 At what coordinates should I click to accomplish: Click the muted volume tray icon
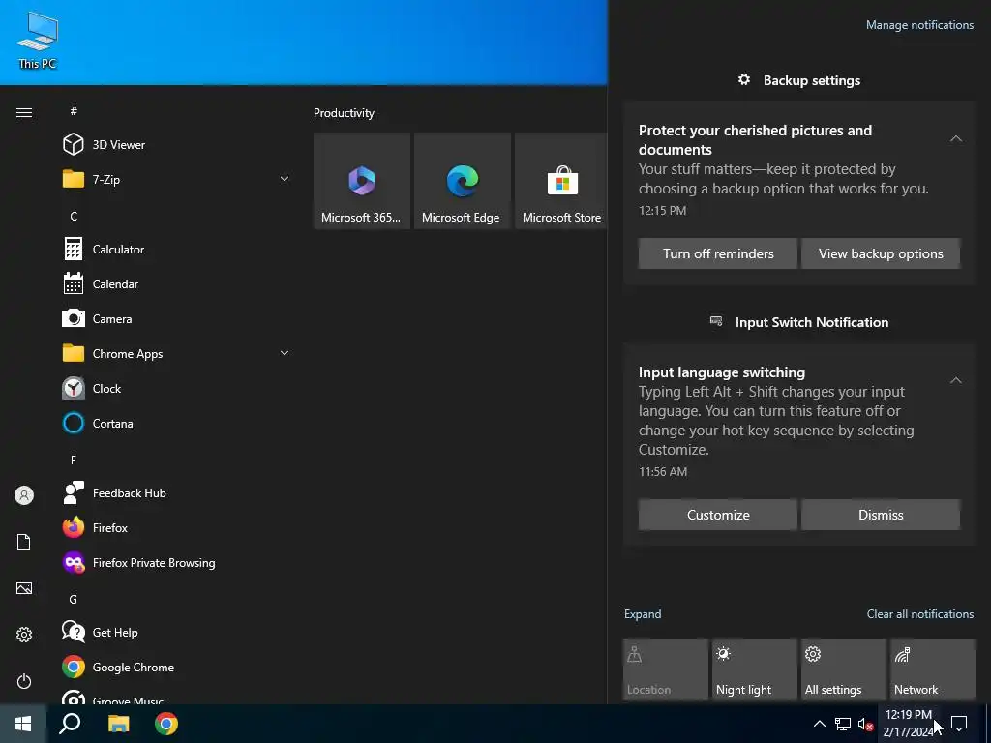click(x=865, y=724)
